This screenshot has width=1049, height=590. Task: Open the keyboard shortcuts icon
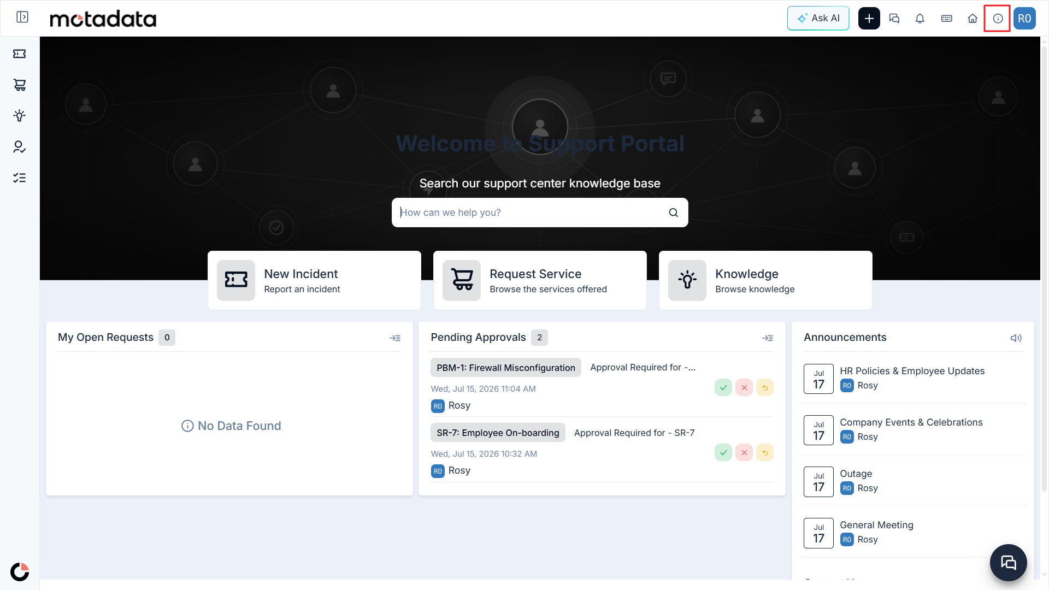click(946, 18)
